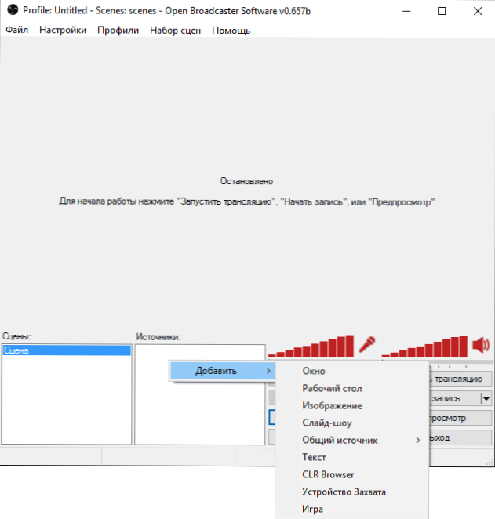Select Сцена in the scenes list

[x=67, y=351]
